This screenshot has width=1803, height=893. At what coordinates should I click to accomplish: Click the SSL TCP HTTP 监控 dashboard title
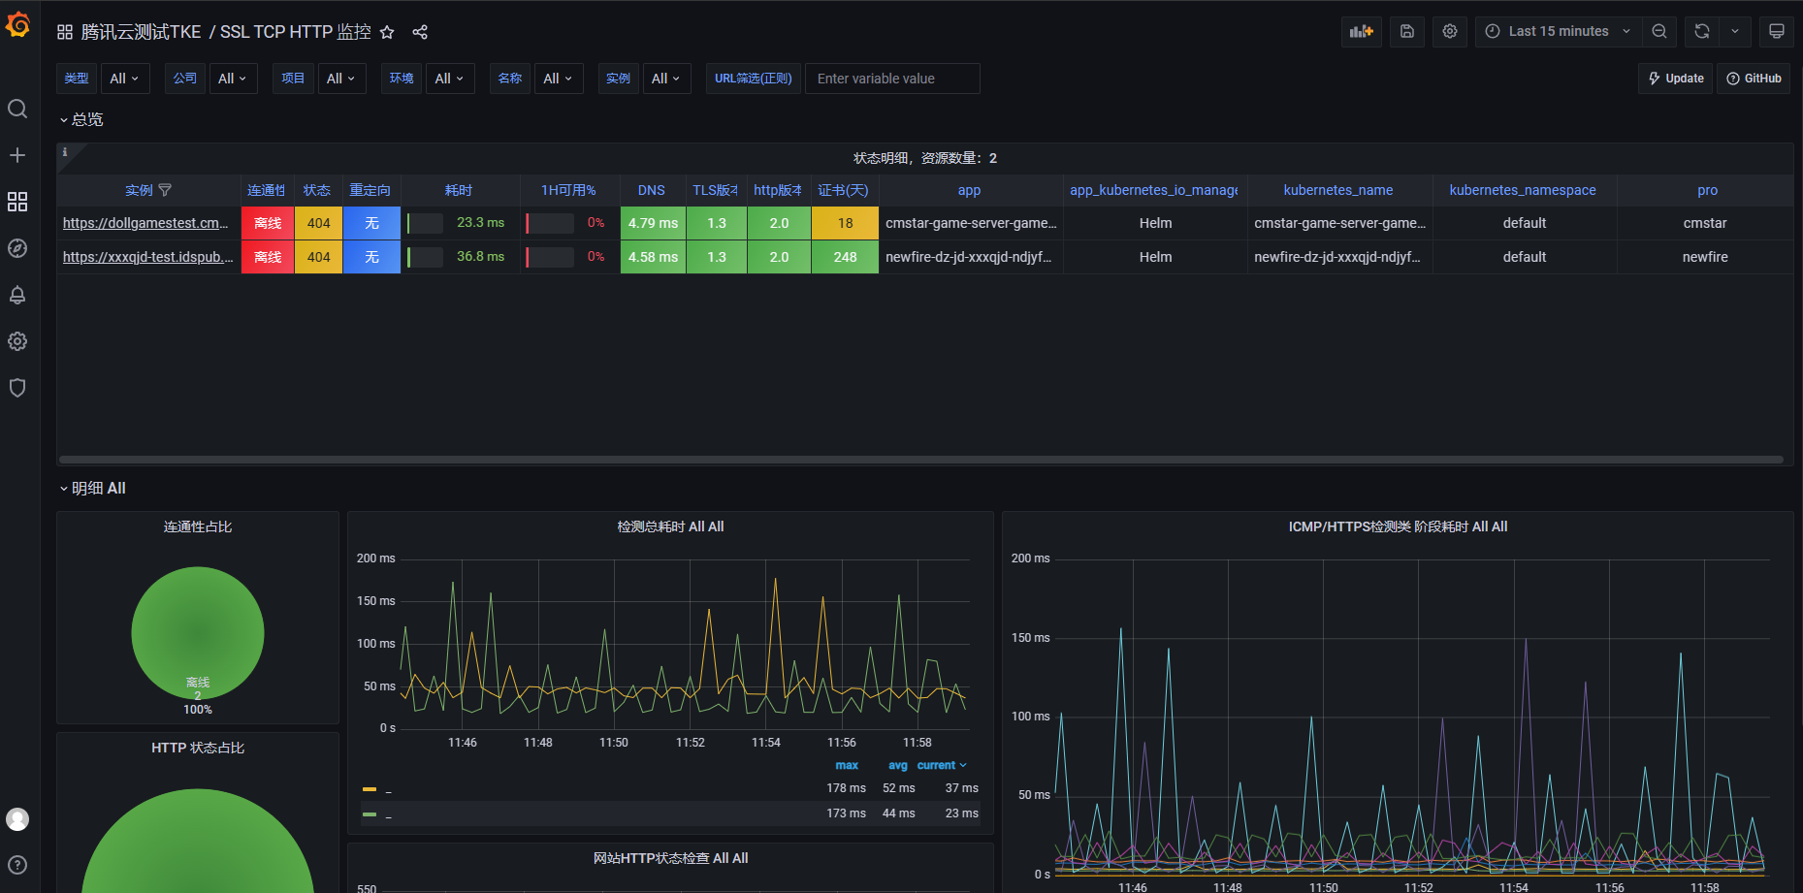click(295, 32)
